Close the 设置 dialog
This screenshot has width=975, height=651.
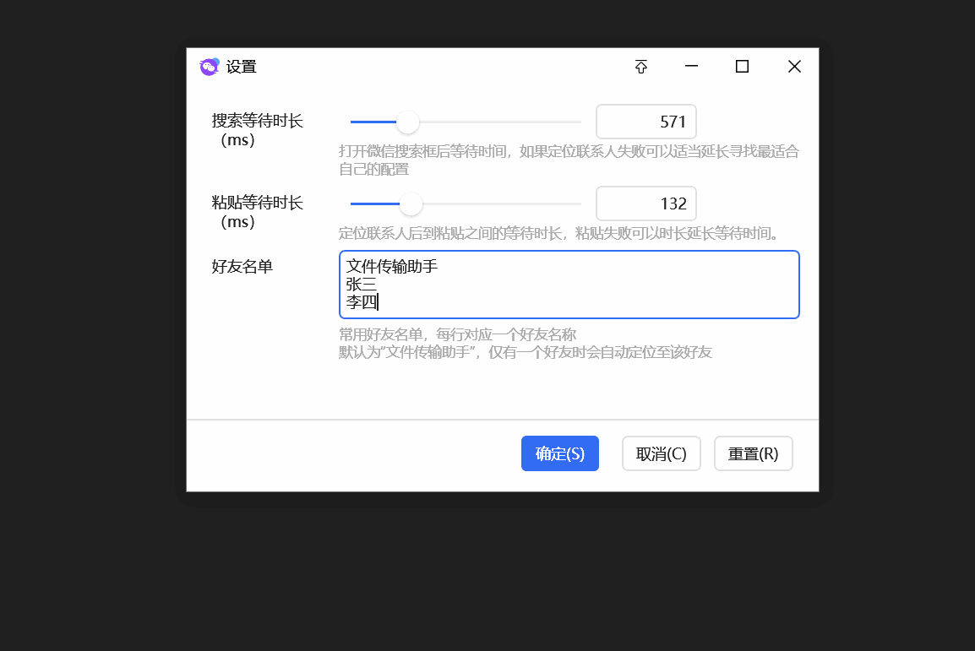pos(794,67)
